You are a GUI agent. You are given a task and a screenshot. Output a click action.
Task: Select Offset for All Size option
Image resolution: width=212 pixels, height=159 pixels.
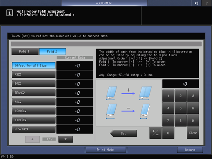(34, 66)
